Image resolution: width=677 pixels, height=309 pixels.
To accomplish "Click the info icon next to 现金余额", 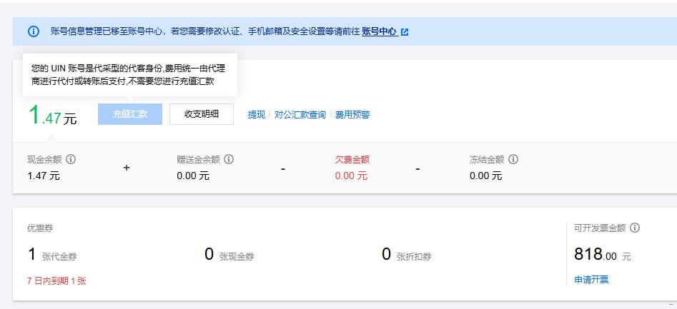I will 71,160.
